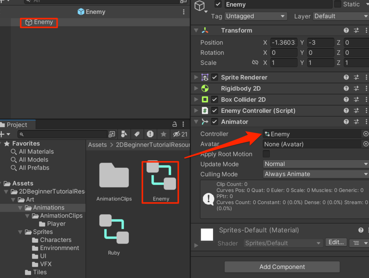Click the Search by Label tag icon
The image size is (369, 278).
pos(137,134)
